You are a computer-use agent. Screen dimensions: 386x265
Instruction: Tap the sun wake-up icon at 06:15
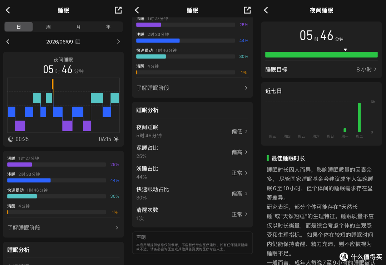click(116, 139)
